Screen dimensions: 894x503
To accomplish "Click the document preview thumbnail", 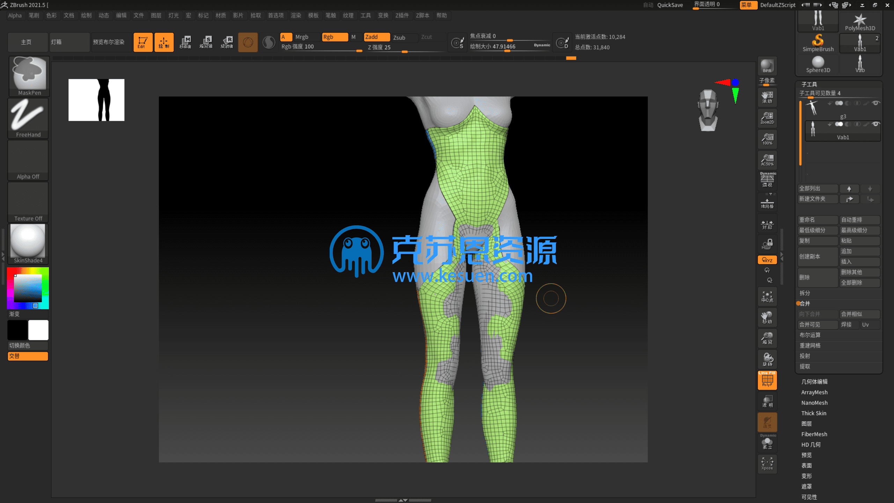I will [x=96, y=100].
